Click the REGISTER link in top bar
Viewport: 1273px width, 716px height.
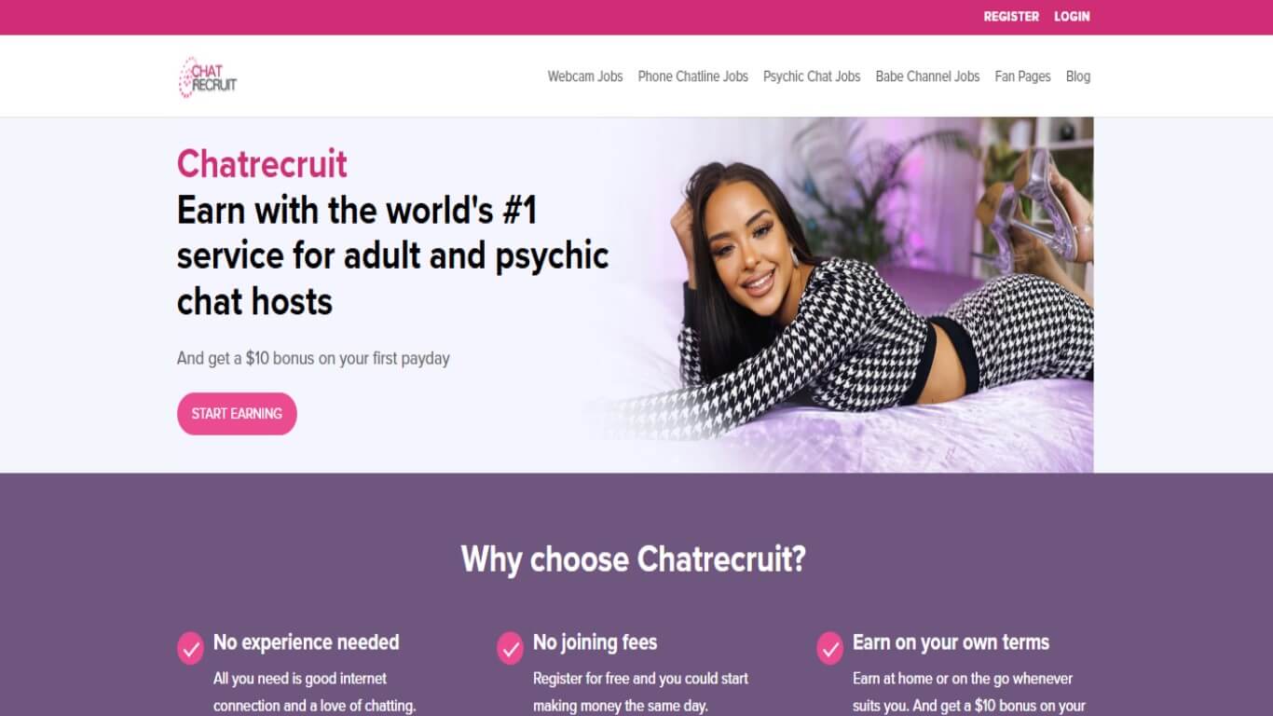1011,17
